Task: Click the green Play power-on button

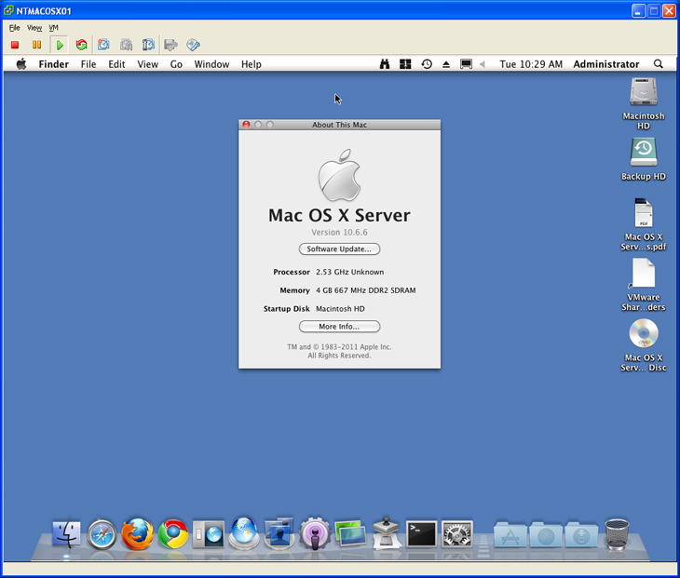Action: tap(60, 45)
